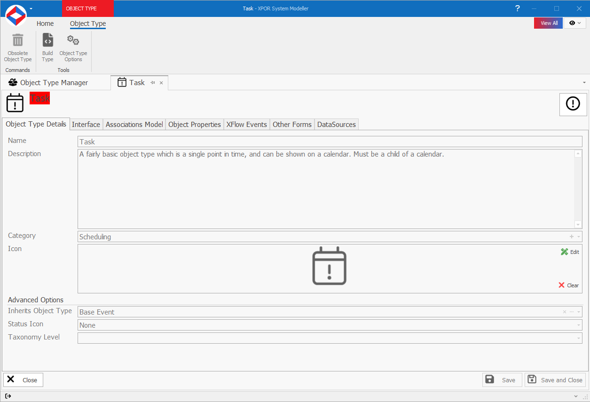Expand the Taxonomy Level dropdown

pyautogui.click(x=578, y=338)
